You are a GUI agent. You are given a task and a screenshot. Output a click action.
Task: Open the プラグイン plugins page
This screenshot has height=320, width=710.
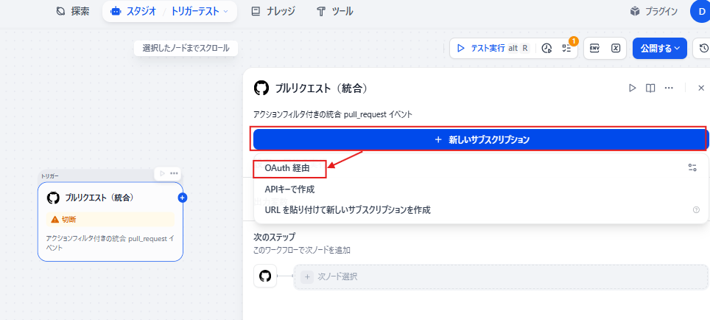coord(653,11)
